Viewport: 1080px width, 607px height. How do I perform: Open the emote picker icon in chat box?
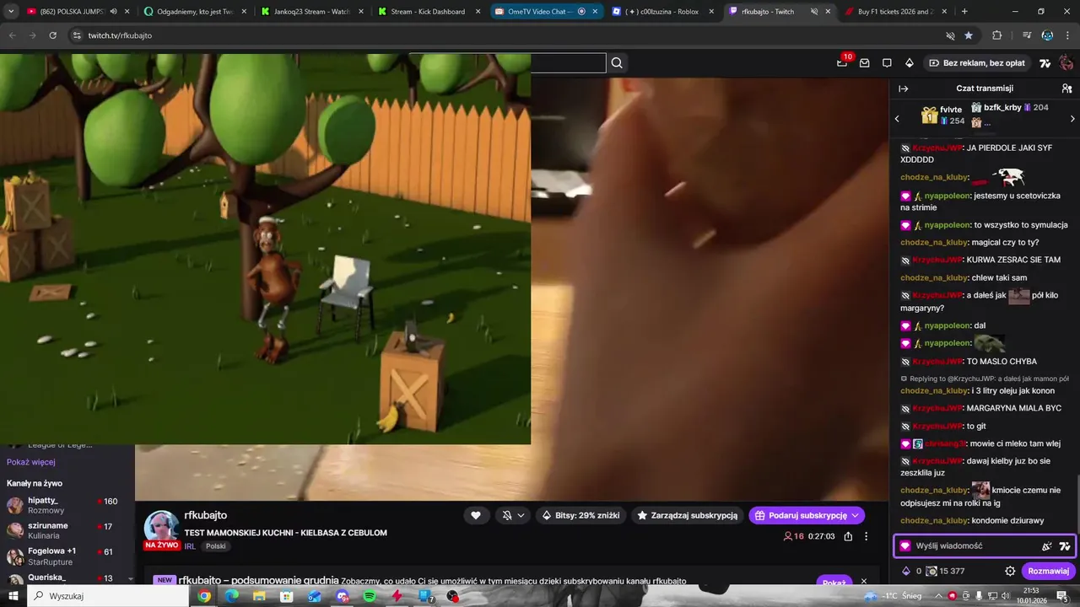click(1047, 546)
